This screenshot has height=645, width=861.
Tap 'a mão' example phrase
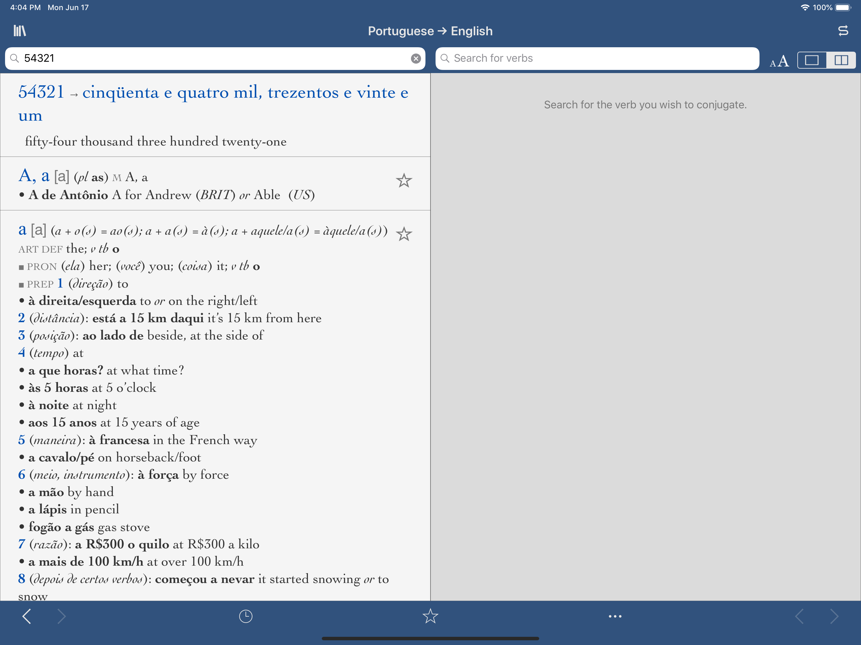(x=46, y=492)
